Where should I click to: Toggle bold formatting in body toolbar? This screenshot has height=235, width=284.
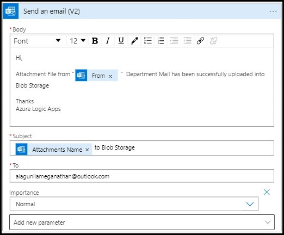(95, 41)
